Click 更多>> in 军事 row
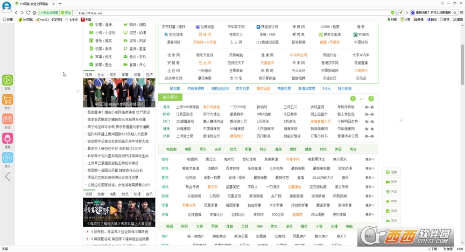Screen dimensions: 465x252 (x=370, y=205)
